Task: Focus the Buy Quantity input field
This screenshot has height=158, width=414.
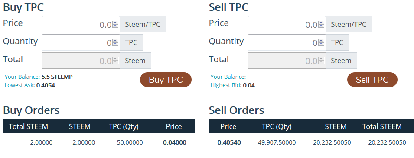Action: 81,42
